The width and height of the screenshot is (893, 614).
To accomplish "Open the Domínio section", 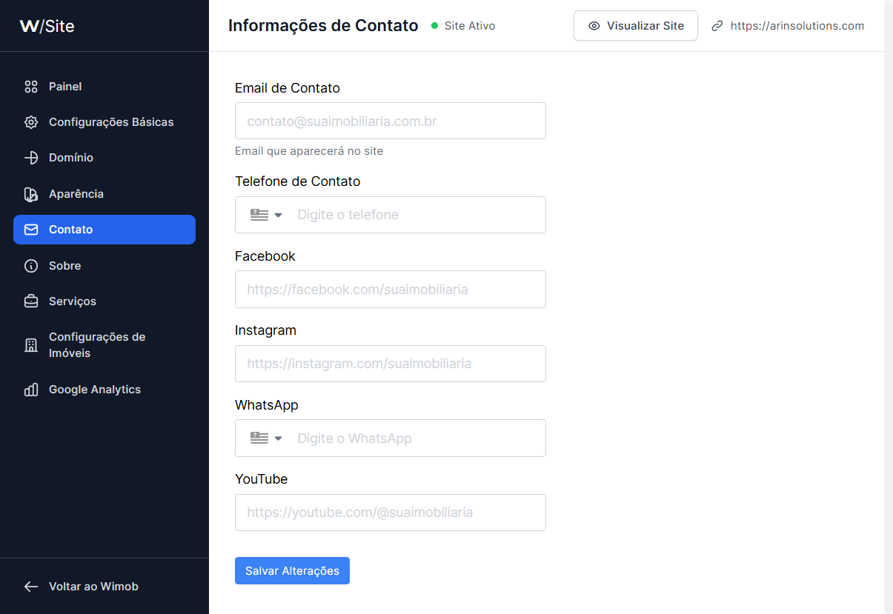I will click(x=104, y=158).
